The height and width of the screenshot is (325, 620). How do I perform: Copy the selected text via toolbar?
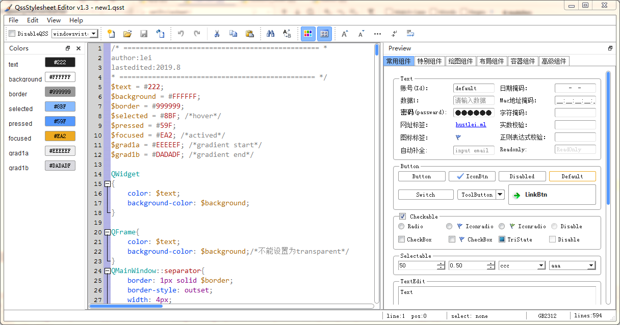coord(233,34)
